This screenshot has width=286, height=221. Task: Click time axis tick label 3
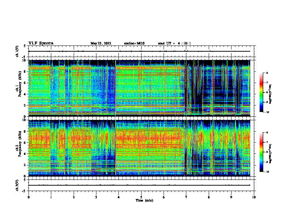96,197
